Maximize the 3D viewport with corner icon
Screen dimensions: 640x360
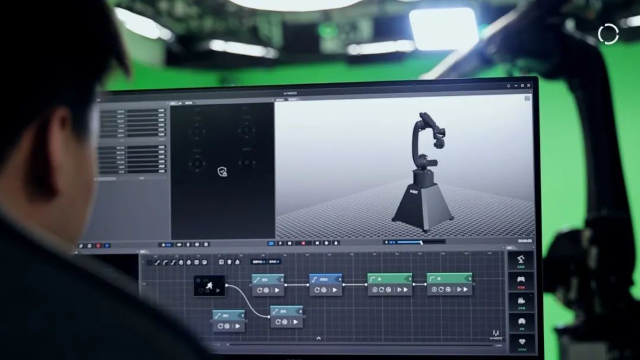(x=527, y=98)
